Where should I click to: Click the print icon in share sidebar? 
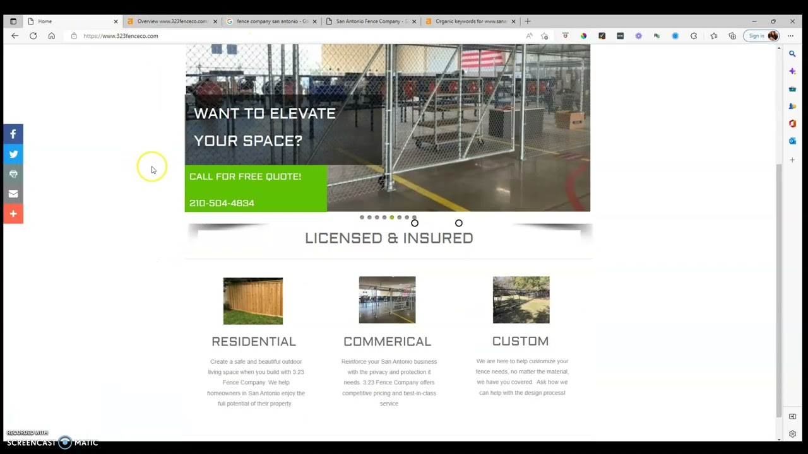[x=13, y=174]
